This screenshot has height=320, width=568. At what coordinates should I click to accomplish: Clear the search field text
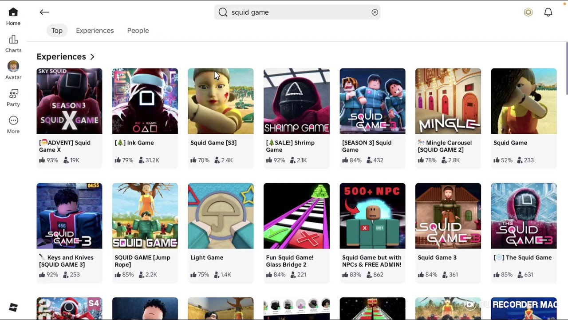[375, 12]
